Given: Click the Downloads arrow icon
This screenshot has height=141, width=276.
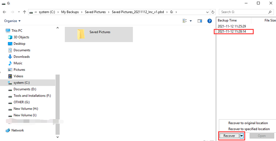Looking at the screenshot, I should [x=10, y=57].
